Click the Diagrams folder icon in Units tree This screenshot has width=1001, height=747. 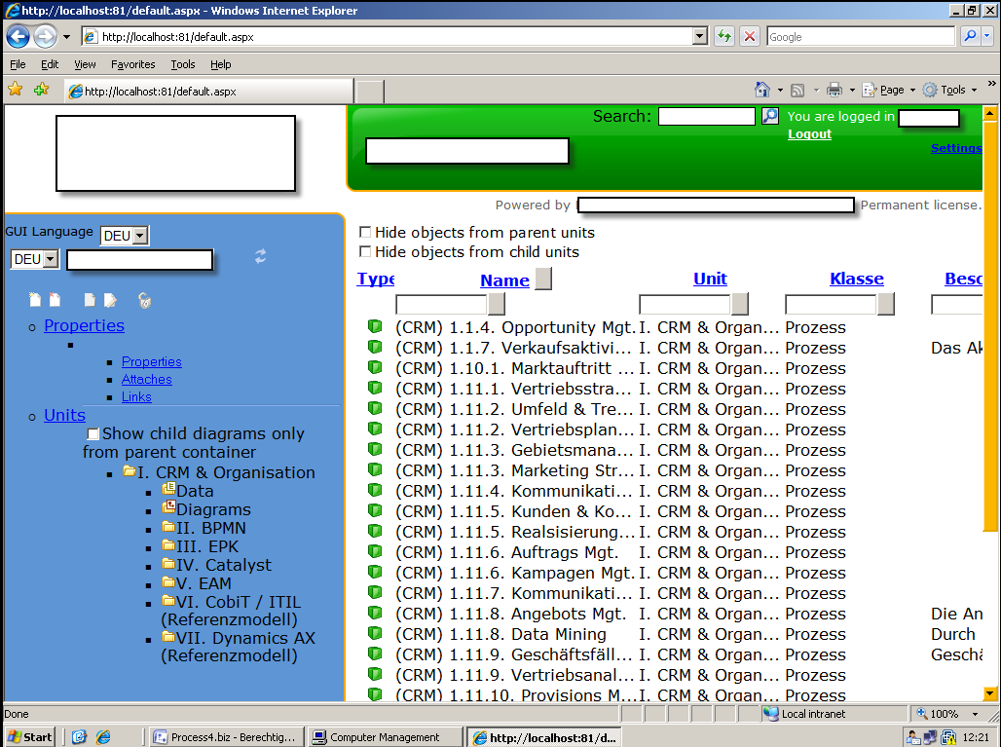(x=168, y=507)
